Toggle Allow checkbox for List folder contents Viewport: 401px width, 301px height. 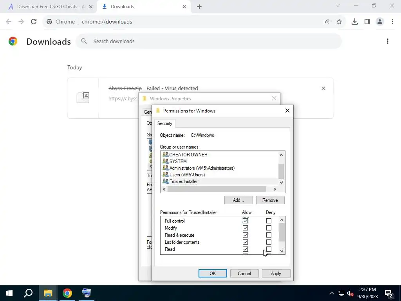pyautogui.click(x=245, y=242)
